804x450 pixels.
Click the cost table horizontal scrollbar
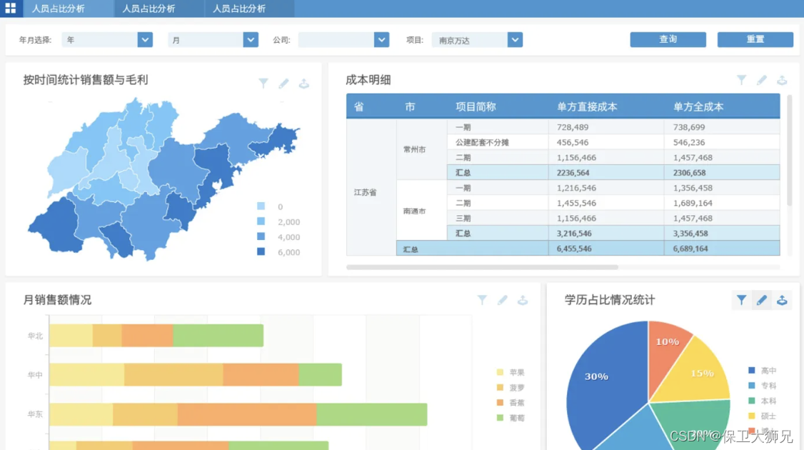(482, 267)
